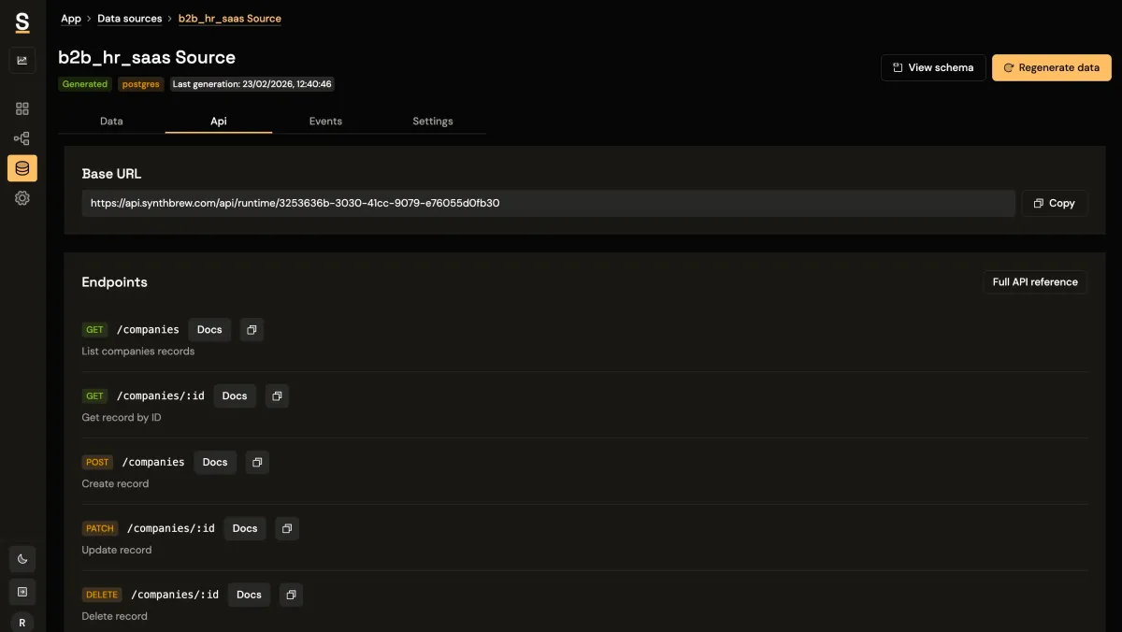The image size is (1122, 632).
Task: Open the analytics chart icon in sidebar
Action: pos(22,61)
